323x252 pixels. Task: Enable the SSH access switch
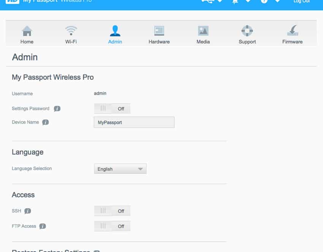click(x=112, y=211)
